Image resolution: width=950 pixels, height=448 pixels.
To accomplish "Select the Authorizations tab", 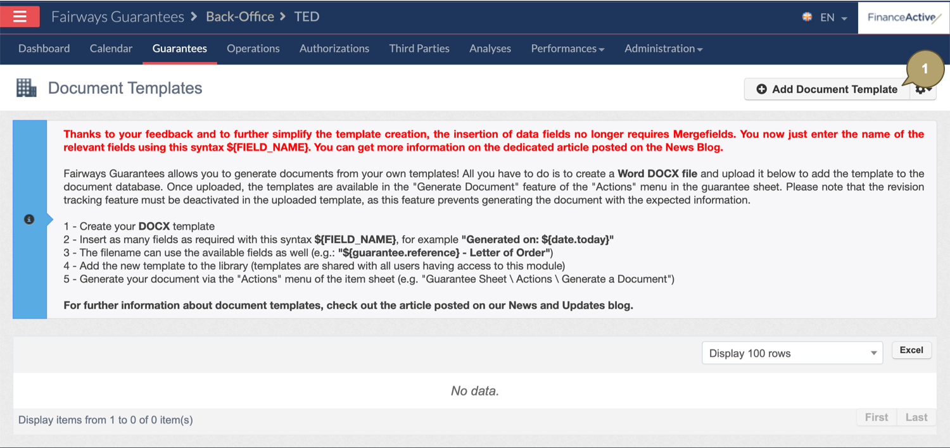I will [x=334, y=49].
